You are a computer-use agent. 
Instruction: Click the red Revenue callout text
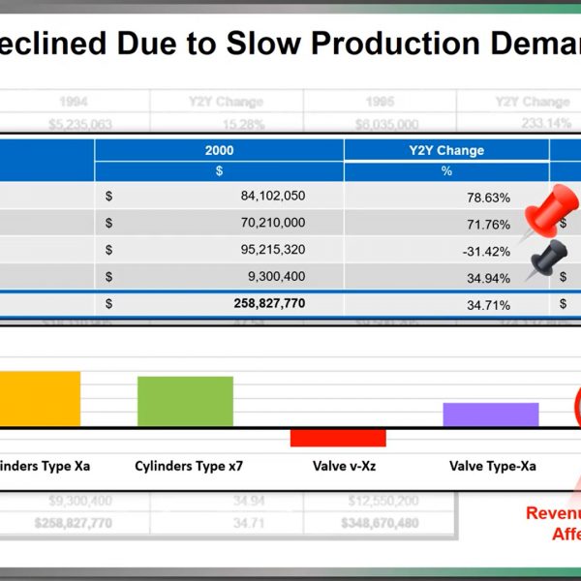[x=553, y=523]
